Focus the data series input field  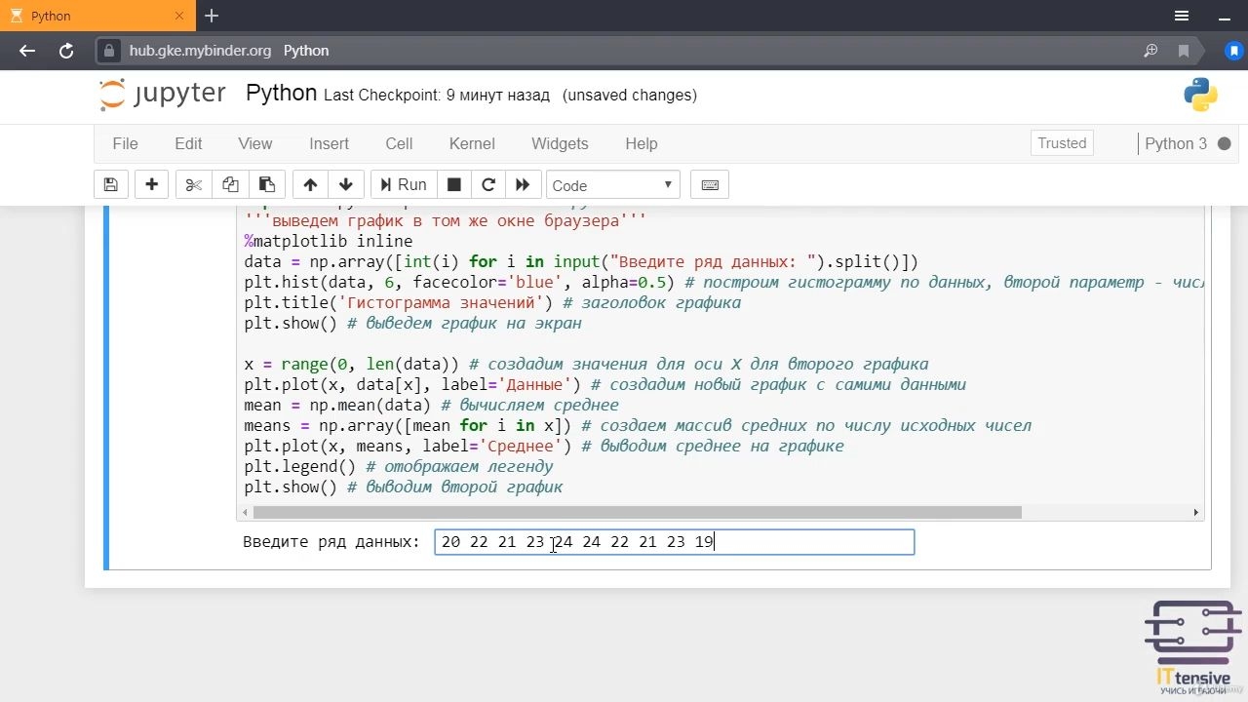[x=675, y=542]
